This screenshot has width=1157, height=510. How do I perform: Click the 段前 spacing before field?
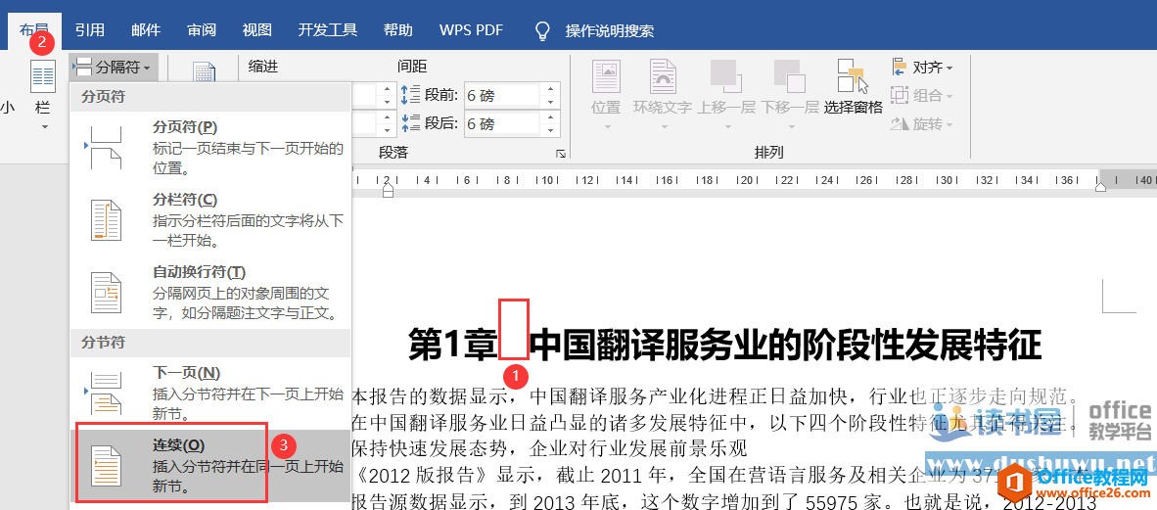click(502, 95)
